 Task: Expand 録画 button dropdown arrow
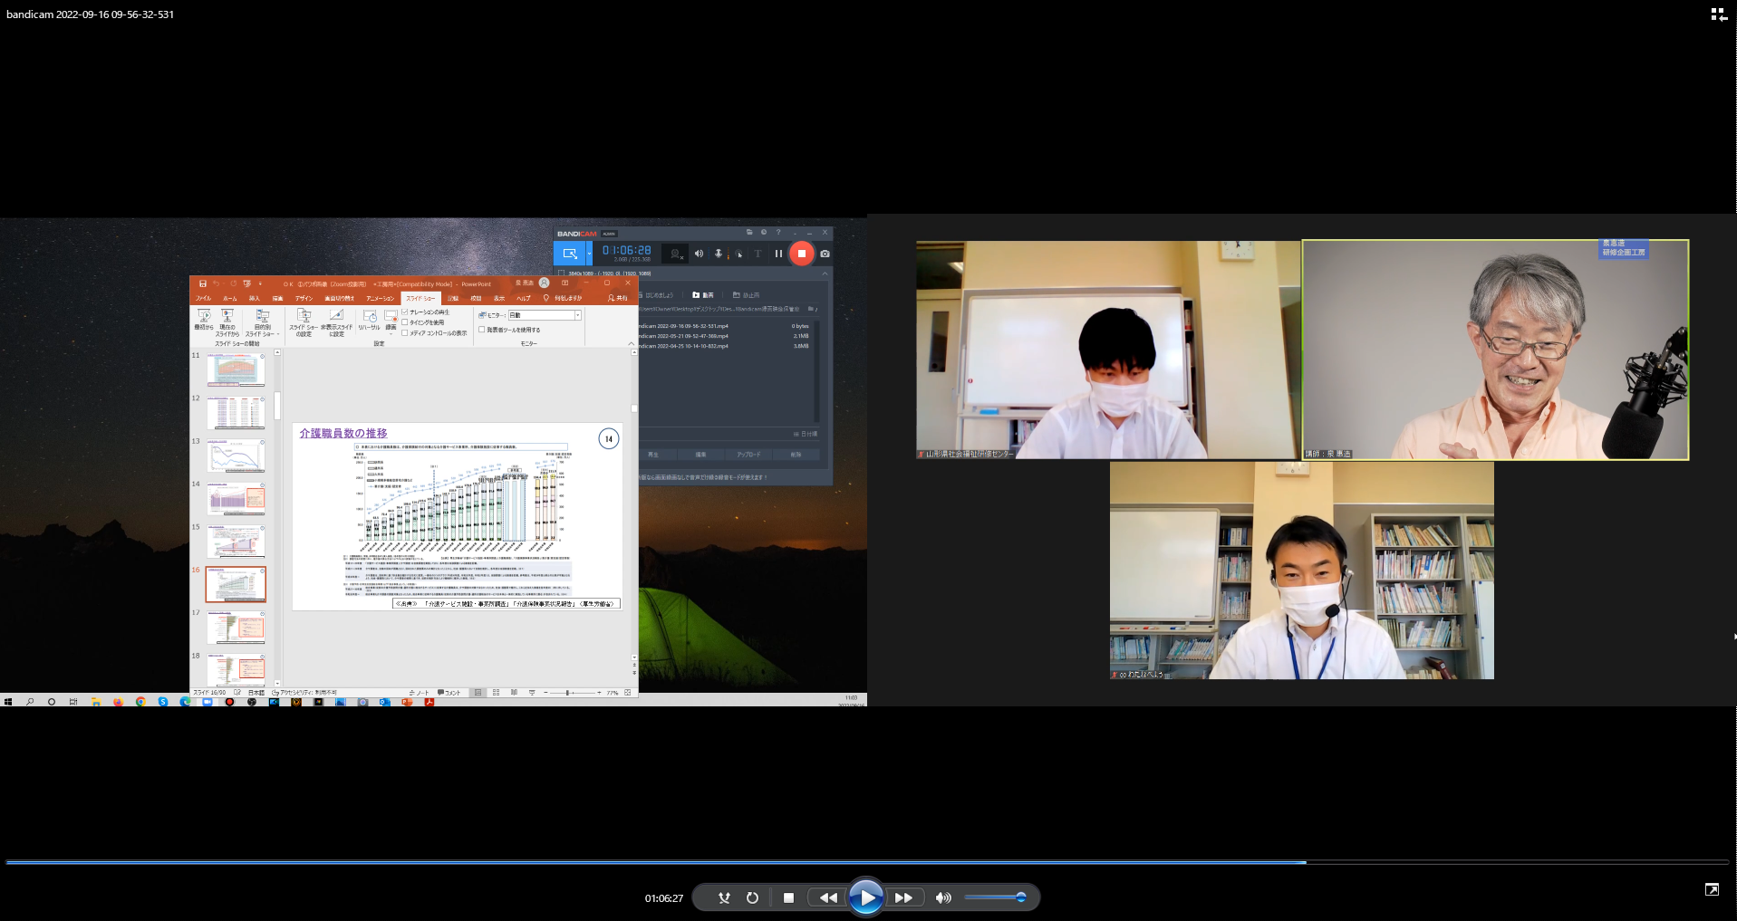pyautogui.click(x=391, y=333)
